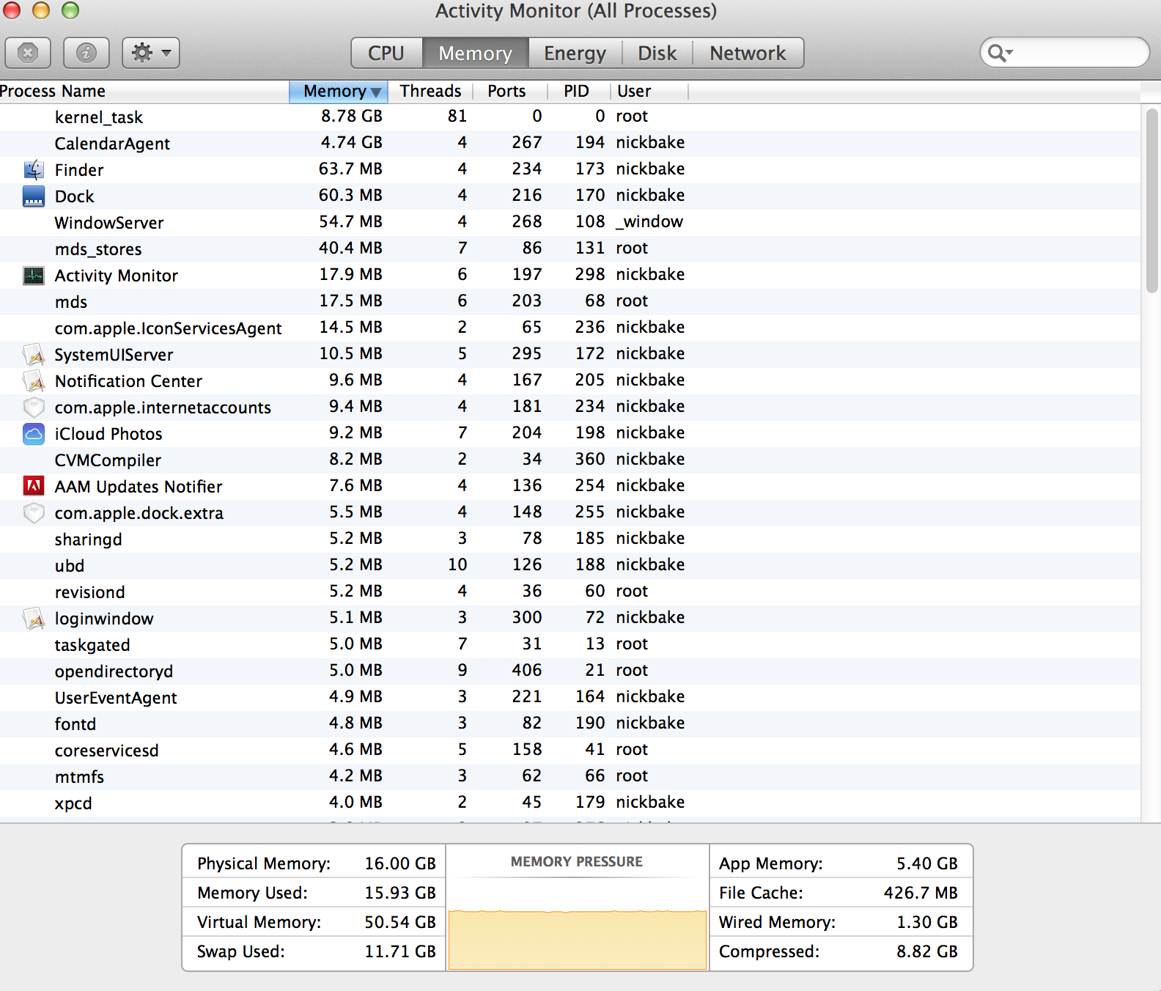Switch to the Memory tab
Image resolution: width=1161 pixels, height=991 pixels.
tap(475, 53)
